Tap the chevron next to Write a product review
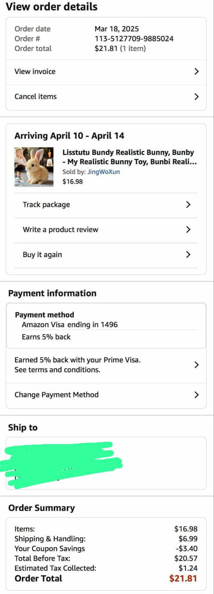This screenshot has width=214, height=594. pos(188,230)
